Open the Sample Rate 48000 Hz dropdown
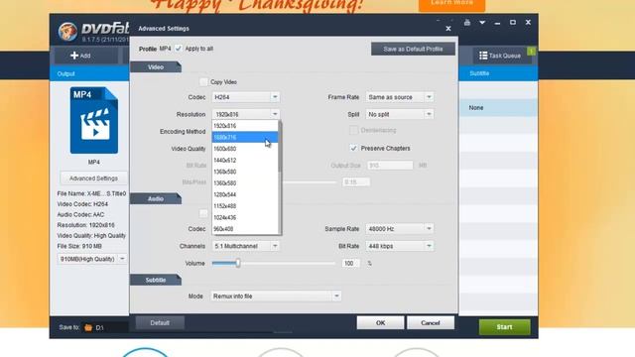Viewport: 635px width, 357px height. (399, 229)
